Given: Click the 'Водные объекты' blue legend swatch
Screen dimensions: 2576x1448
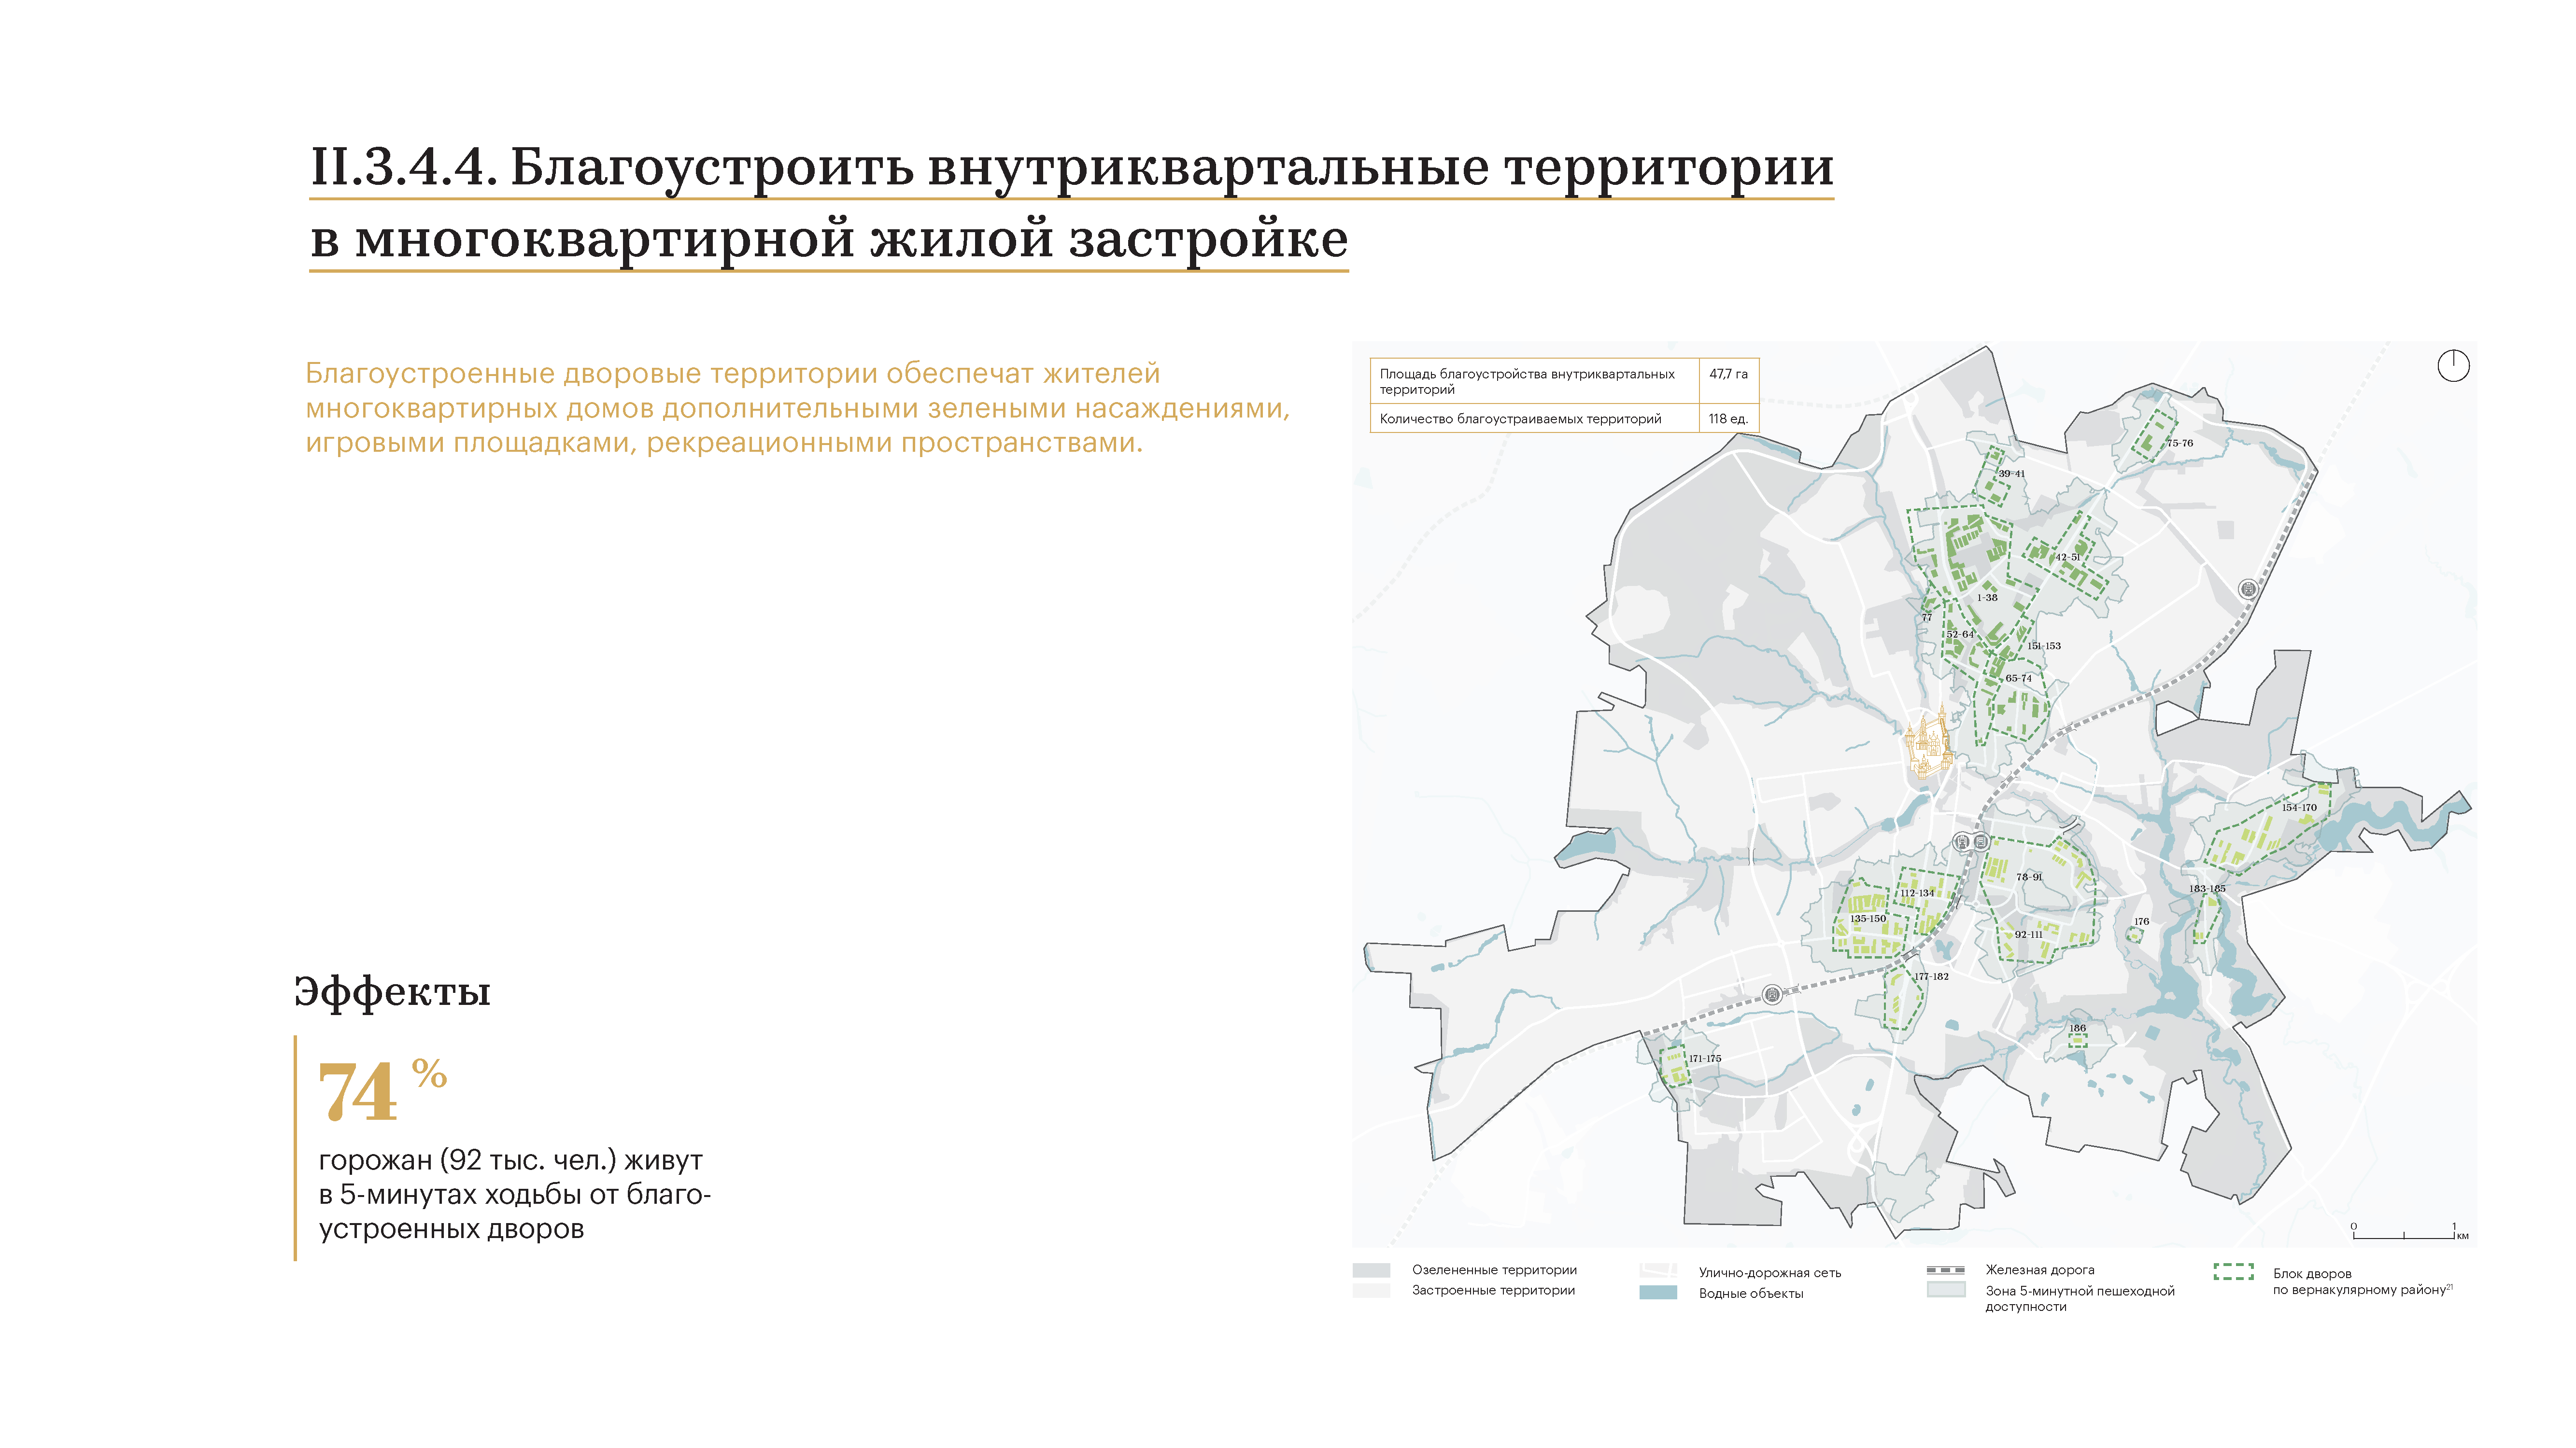Looking at the screenshot, I should (x=1658, y=1292).
